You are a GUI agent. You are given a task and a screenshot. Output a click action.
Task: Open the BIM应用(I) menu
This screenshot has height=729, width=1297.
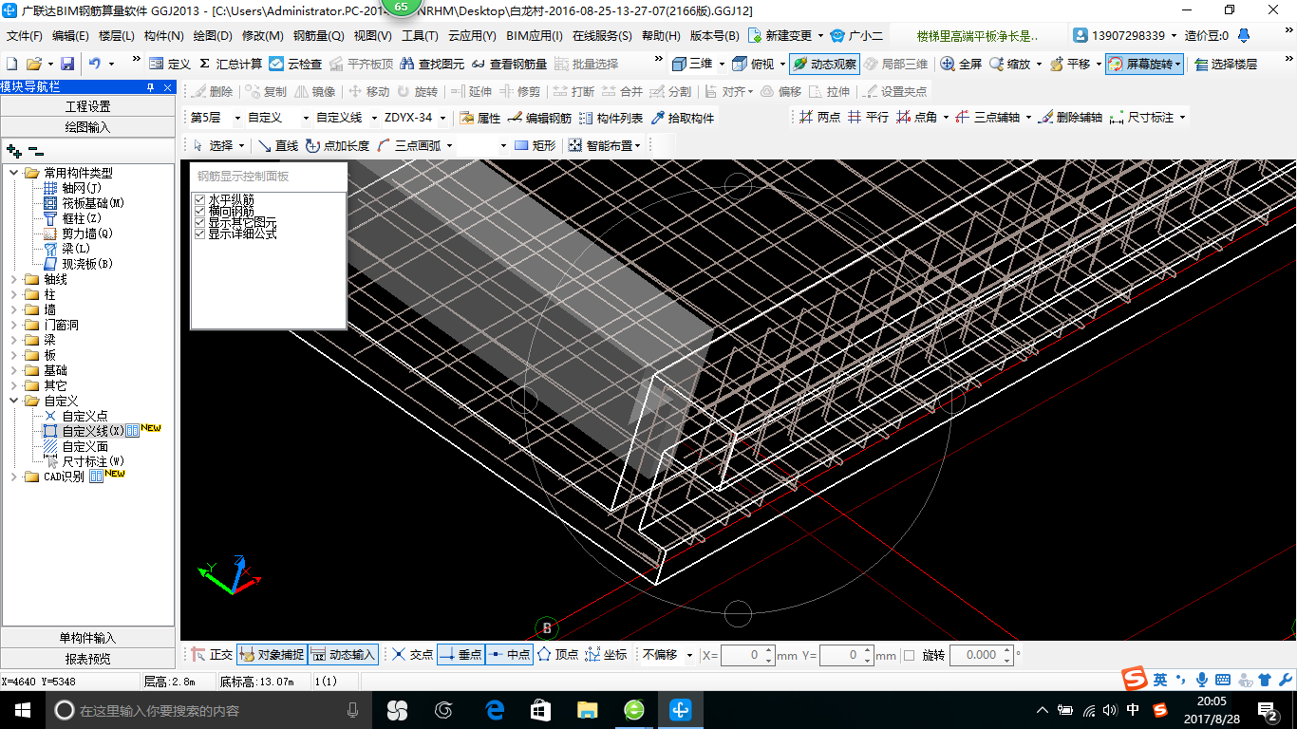[x=535, y=36]
